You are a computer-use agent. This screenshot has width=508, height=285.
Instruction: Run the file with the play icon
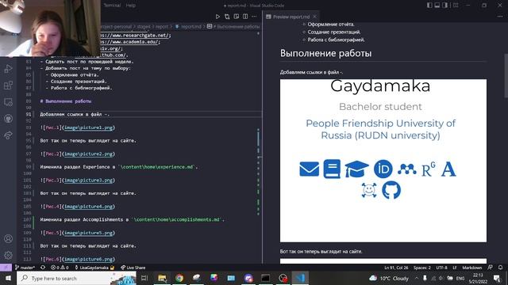coord(217,17)
